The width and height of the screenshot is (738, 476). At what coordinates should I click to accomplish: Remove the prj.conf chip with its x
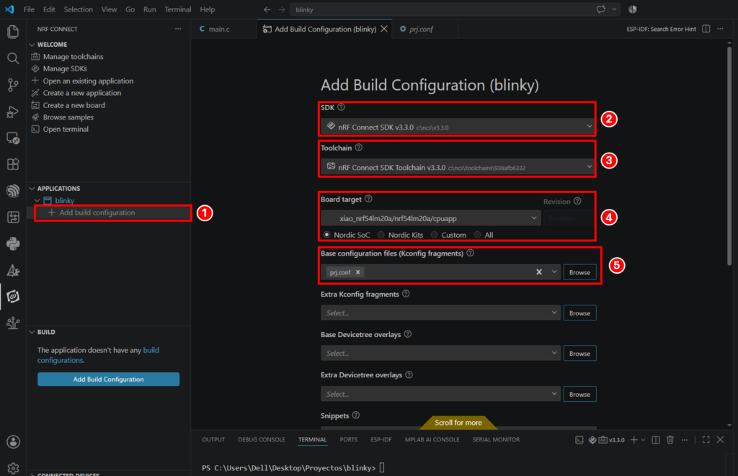(357, 272)
